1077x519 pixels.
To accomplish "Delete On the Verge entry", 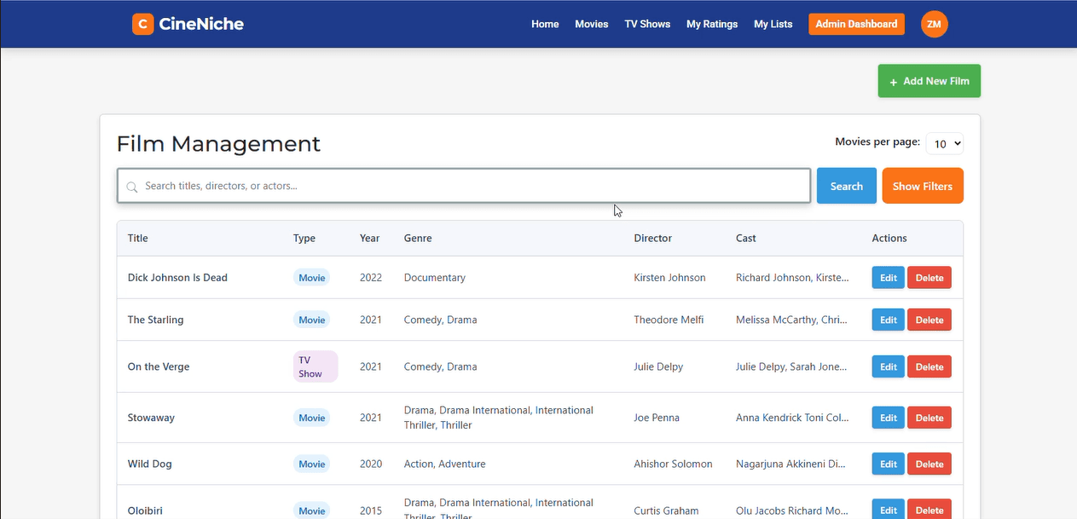I will click(929, 367).
